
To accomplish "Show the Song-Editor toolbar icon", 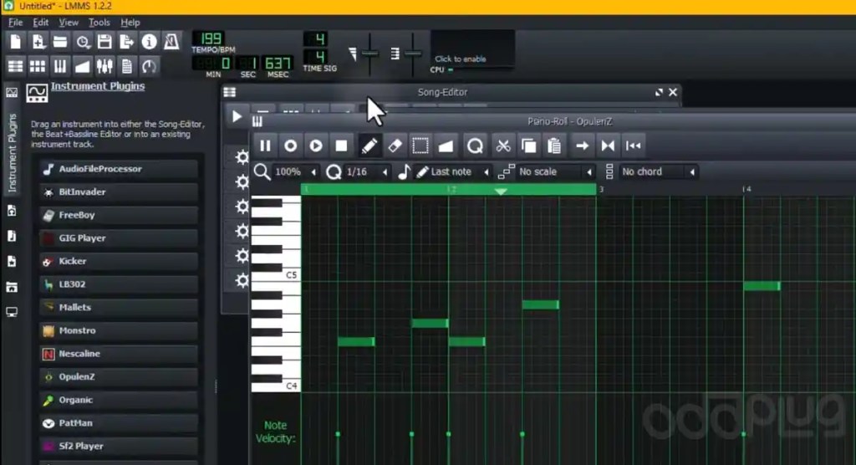I will coord(15,67).
